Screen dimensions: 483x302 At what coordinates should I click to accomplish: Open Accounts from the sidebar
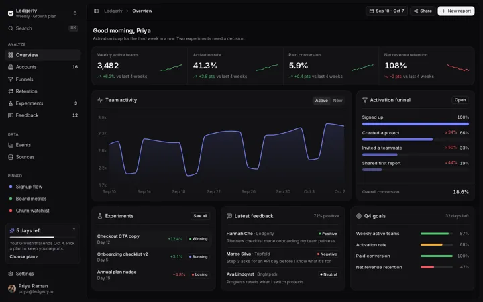[x=43, y=67]
